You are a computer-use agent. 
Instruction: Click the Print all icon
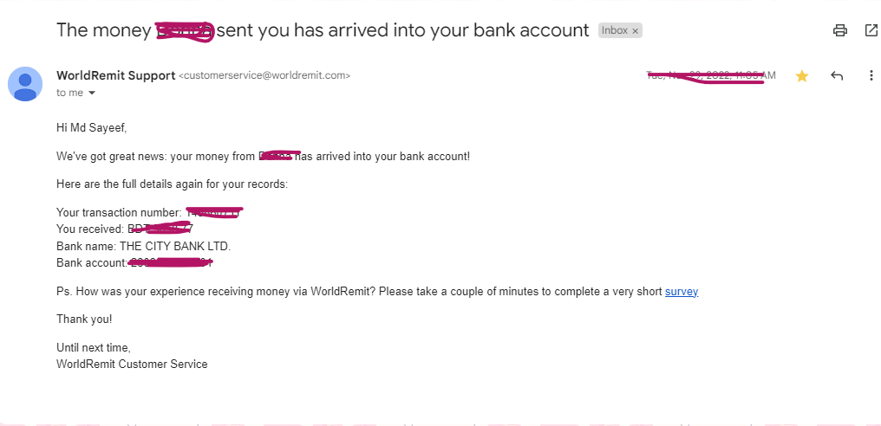click(839, 30)
